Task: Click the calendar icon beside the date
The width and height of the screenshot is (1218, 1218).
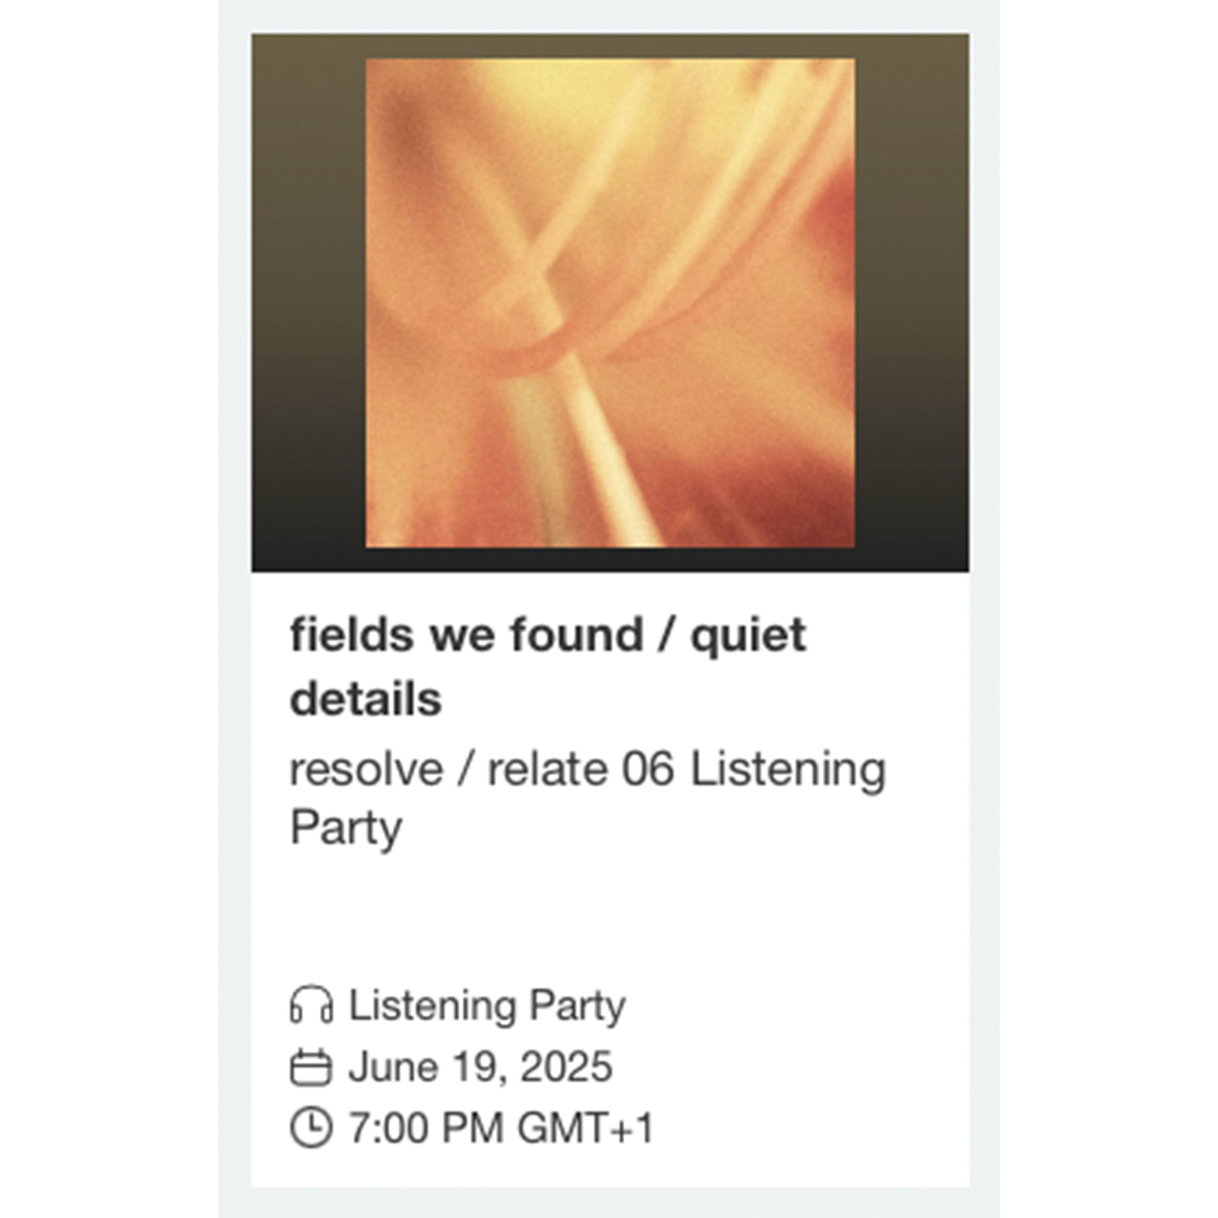Action: (x=311, y=1068)
